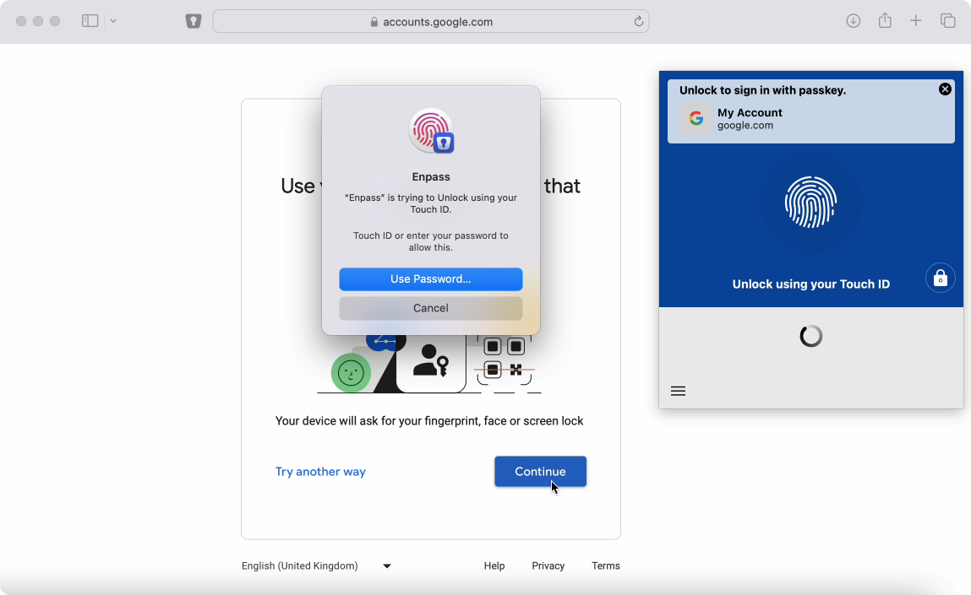Cancel the Enpass Touch ID dialog

pos(431,308)
